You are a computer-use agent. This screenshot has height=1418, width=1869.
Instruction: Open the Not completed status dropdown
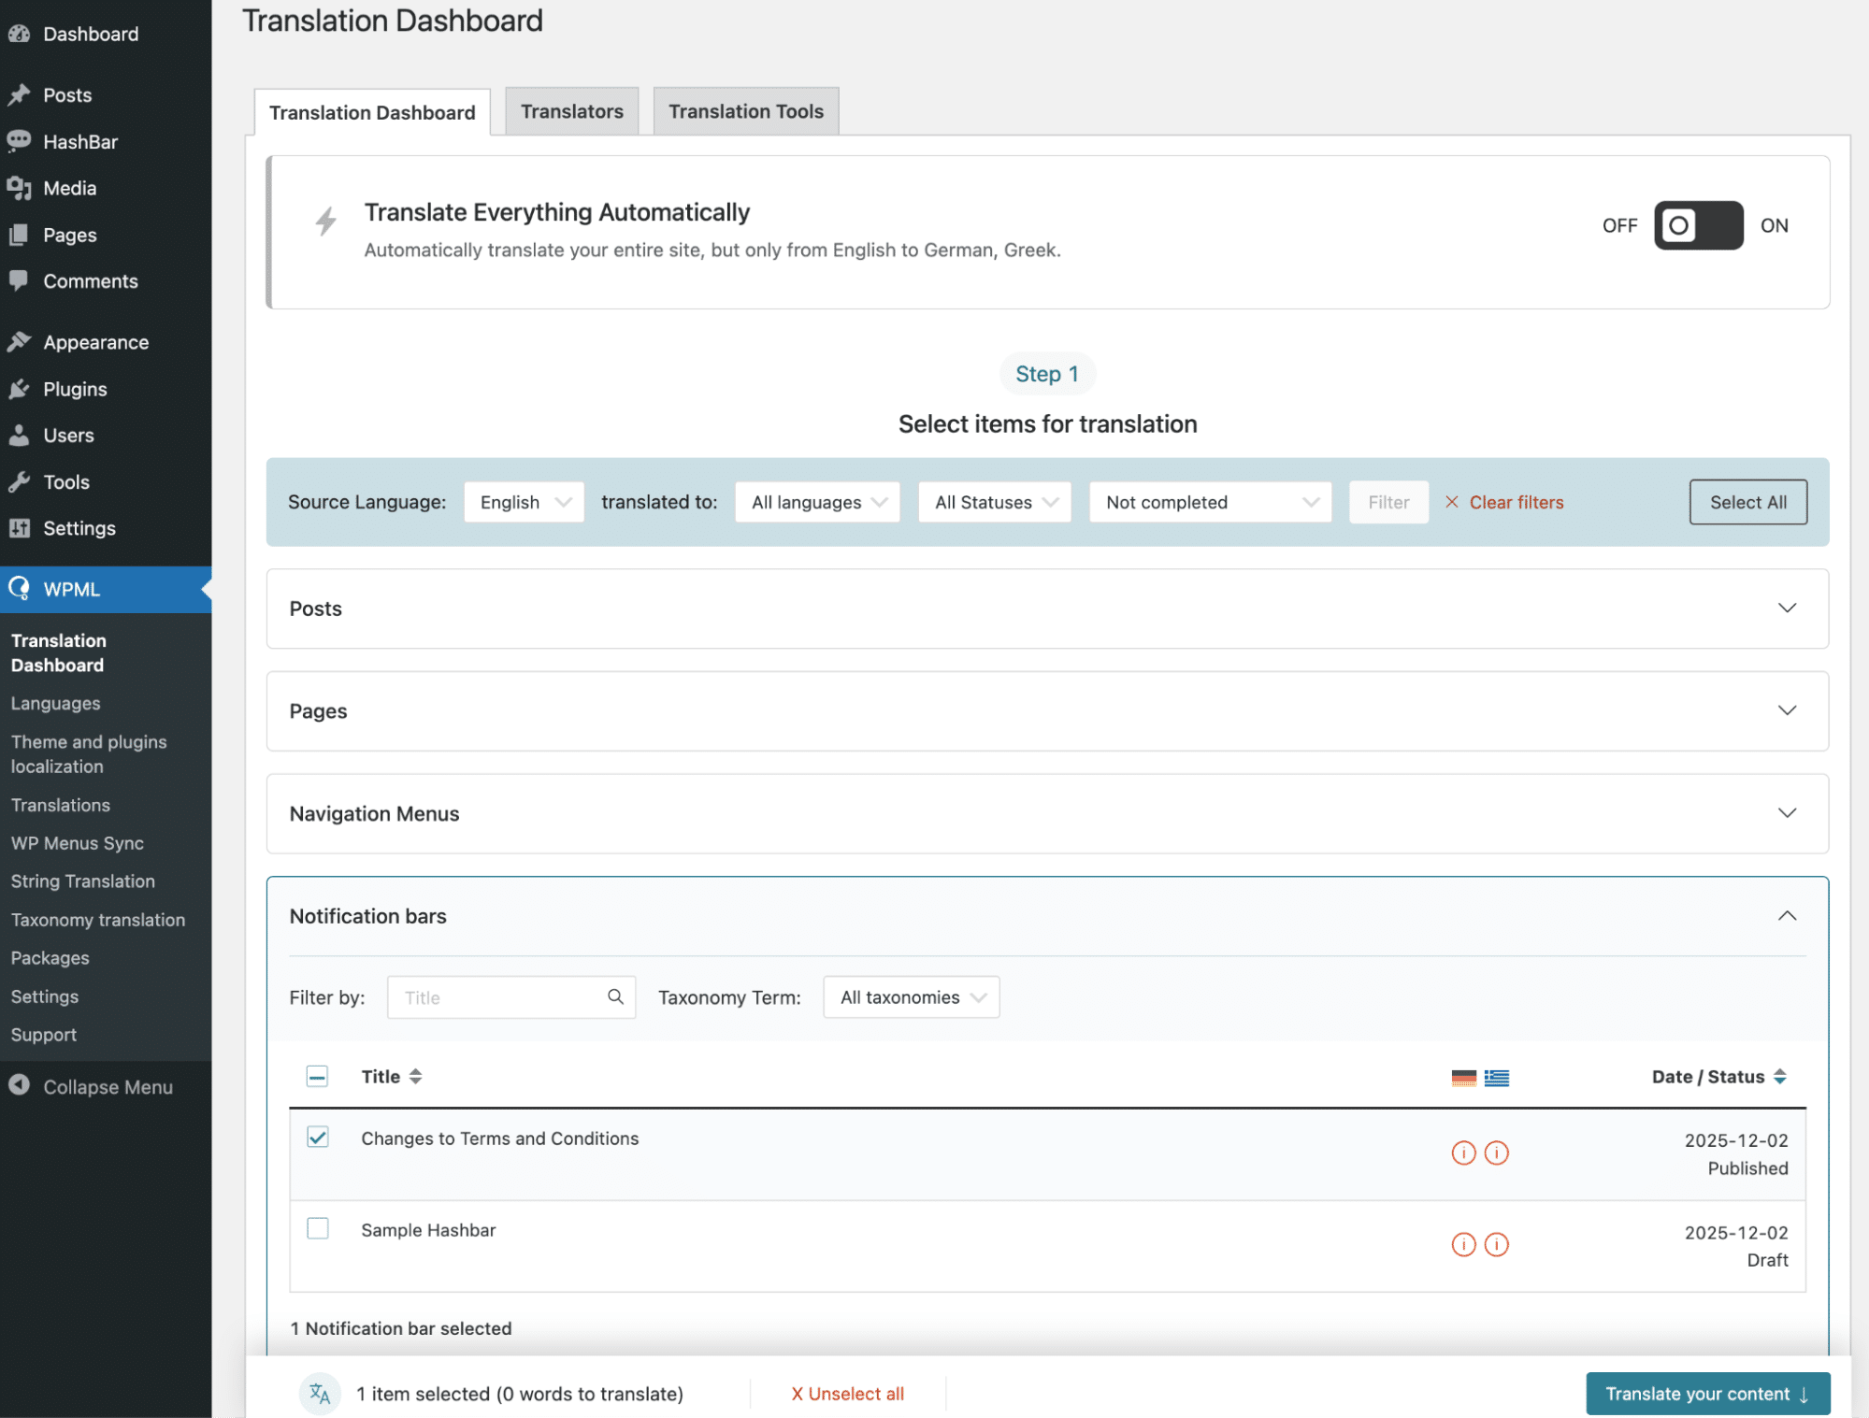point(1210,502)
